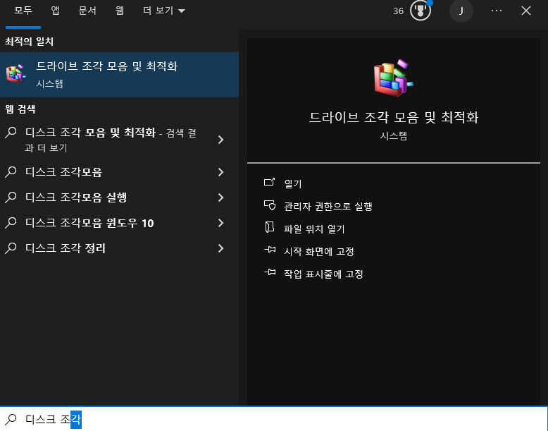The height and width of the screenshot is (431, 548).
Task: Click the folder icon for 파일 위치 열기
Action: (x=270, y=227)
